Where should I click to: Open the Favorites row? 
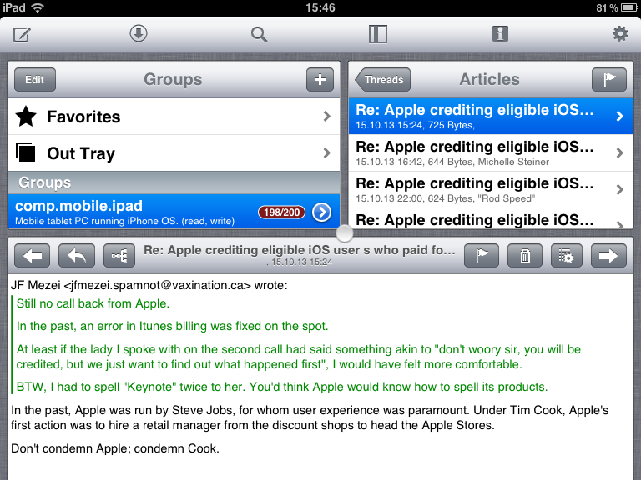[x=174, y=117]
